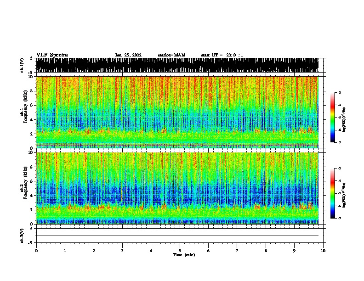This screenshot has width=364, height=281.
Task: Click the "VLF Spectra" plot title
Action: [x=52, y=55]
